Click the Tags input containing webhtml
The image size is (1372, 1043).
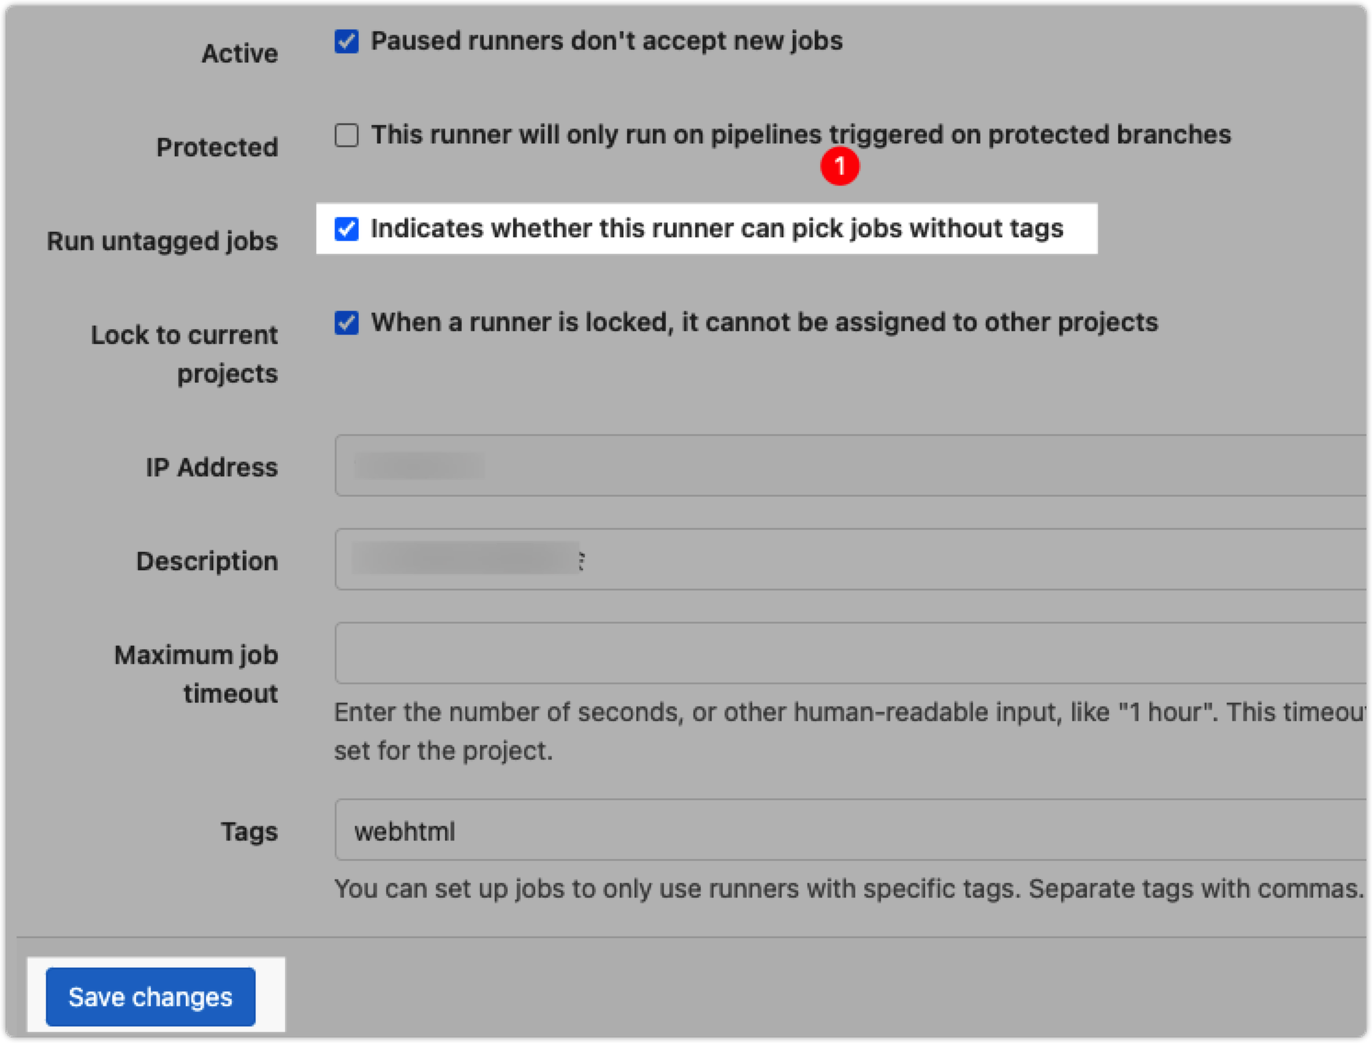coord(644,830)
